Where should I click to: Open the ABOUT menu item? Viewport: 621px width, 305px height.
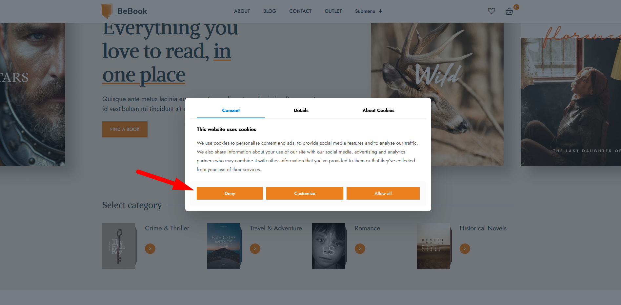pos(242,11)
